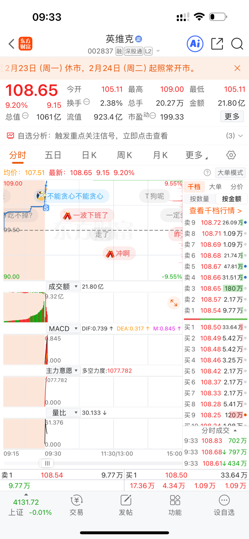Tap the blue verified badge beside 英维克

pos(138,39)
